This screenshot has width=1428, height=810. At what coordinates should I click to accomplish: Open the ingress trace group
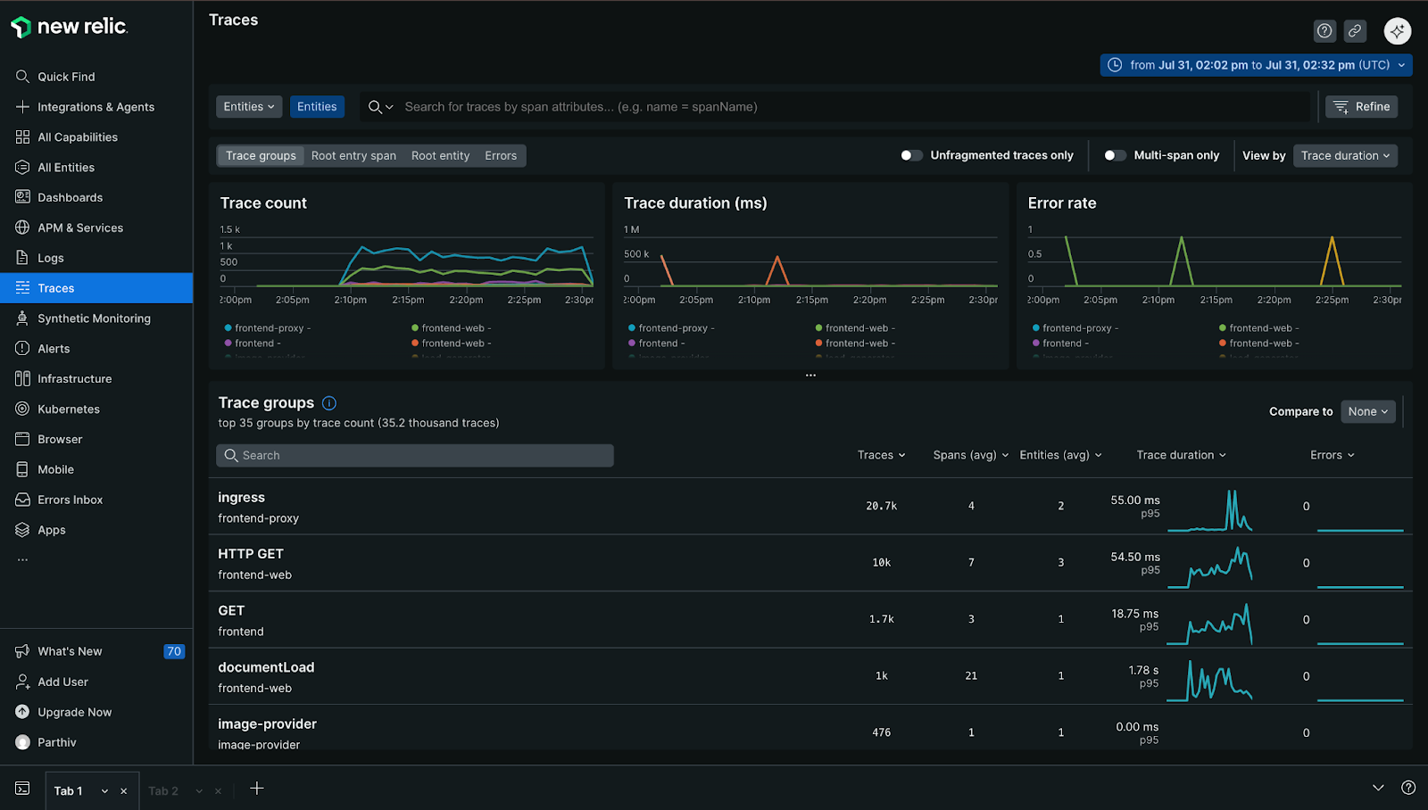pyautogui.click(x=242, y=498)
